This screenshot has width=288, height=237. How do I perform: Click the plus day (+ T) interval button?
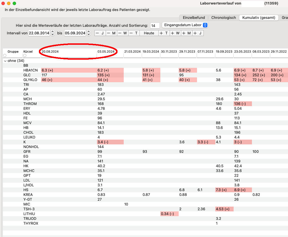tap(164, 33)
